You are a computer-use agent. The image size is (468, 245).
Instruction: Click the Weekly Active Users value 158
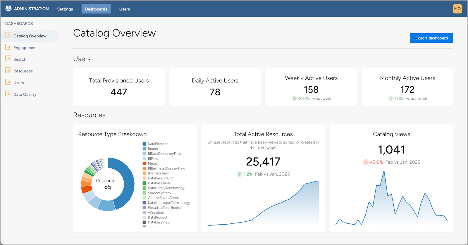(311, 89)
